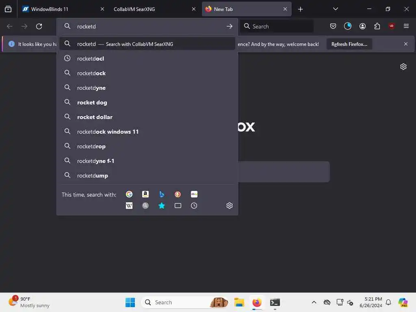Open the new tab page customize gear
The width and height of the screenshot is (416, 312).
click(403, 67)
